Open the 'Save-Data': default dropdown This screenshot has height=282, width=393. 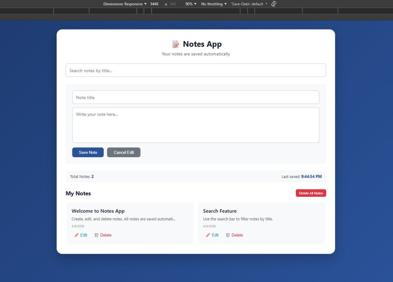point(249,4)
